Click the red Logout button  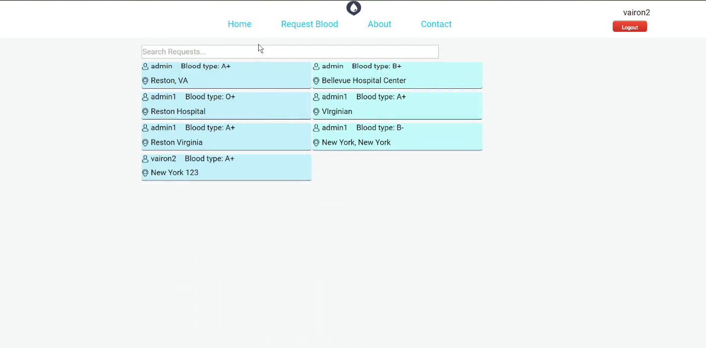[630, 27]
